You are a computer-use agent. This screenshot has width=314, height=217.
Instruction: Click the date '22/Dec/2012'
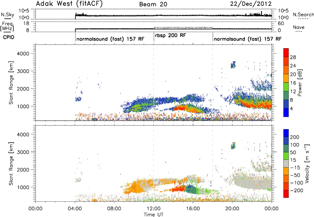point(251,4)
